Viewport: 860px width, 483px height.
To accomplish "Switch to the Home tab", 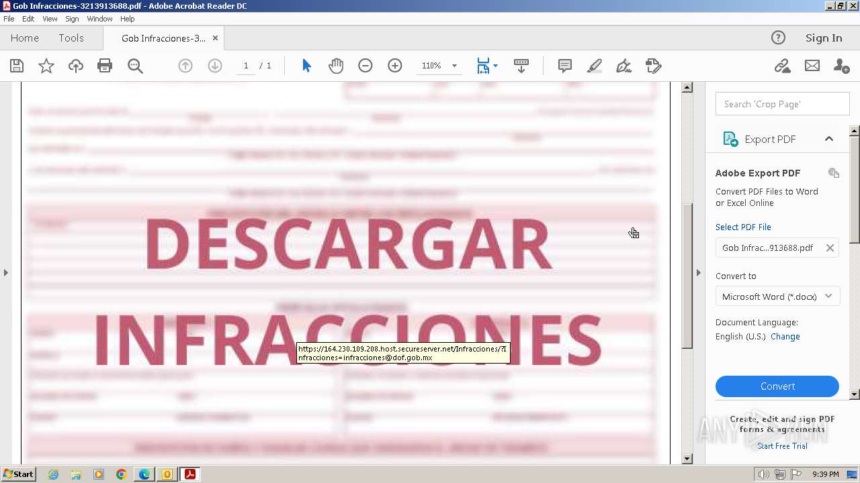I will 25,38.
